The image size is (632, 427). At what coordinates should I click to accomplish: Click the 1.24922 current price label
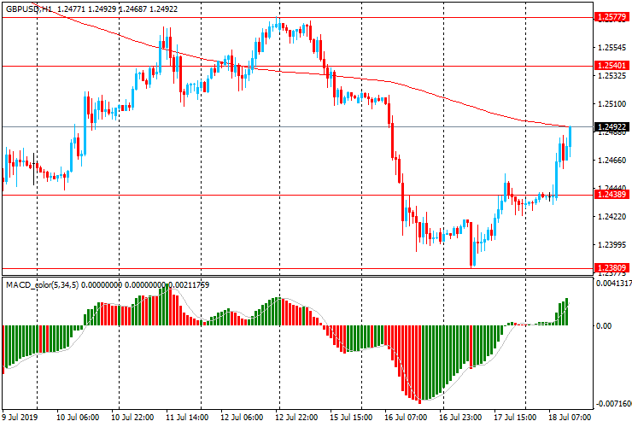(x=612, y=126)
